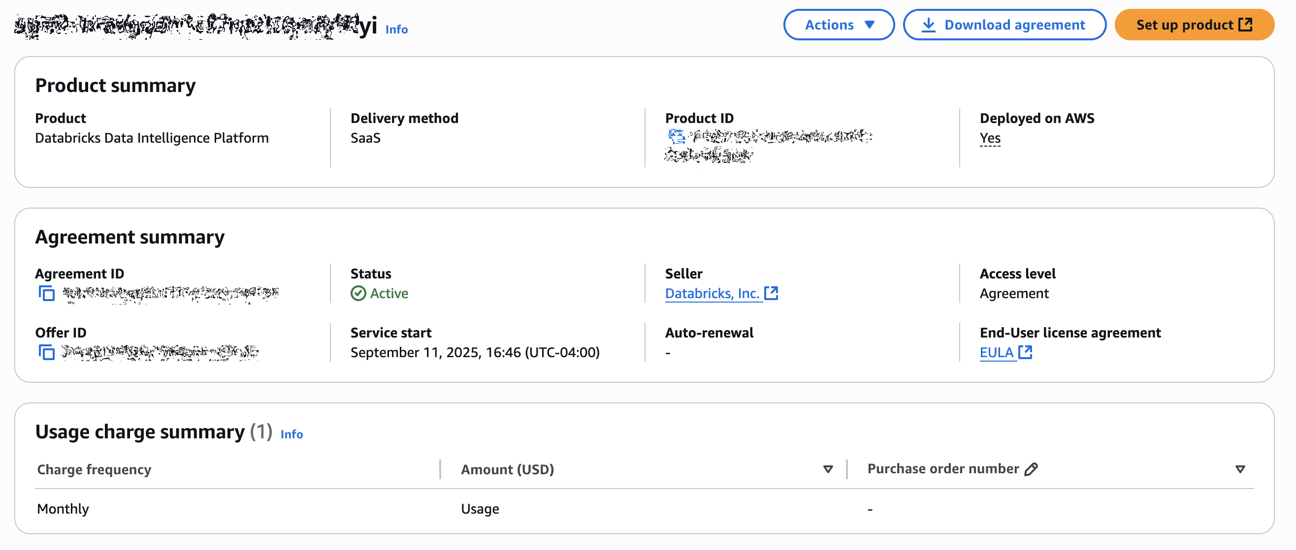Open Databricks, Inc. via its external link icon
This screenshot has width=1296, height=550.
tap(772, 292)
